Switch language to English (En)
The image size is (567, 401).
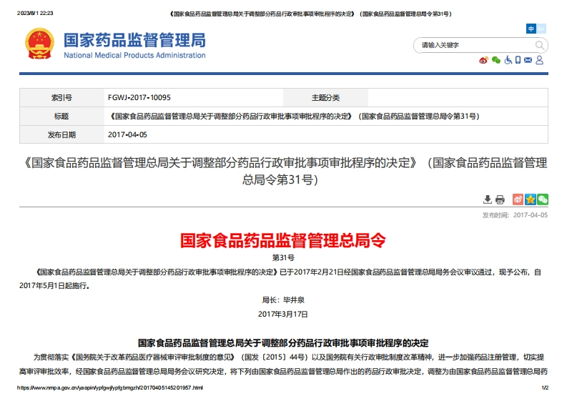[x=541, y=29]
